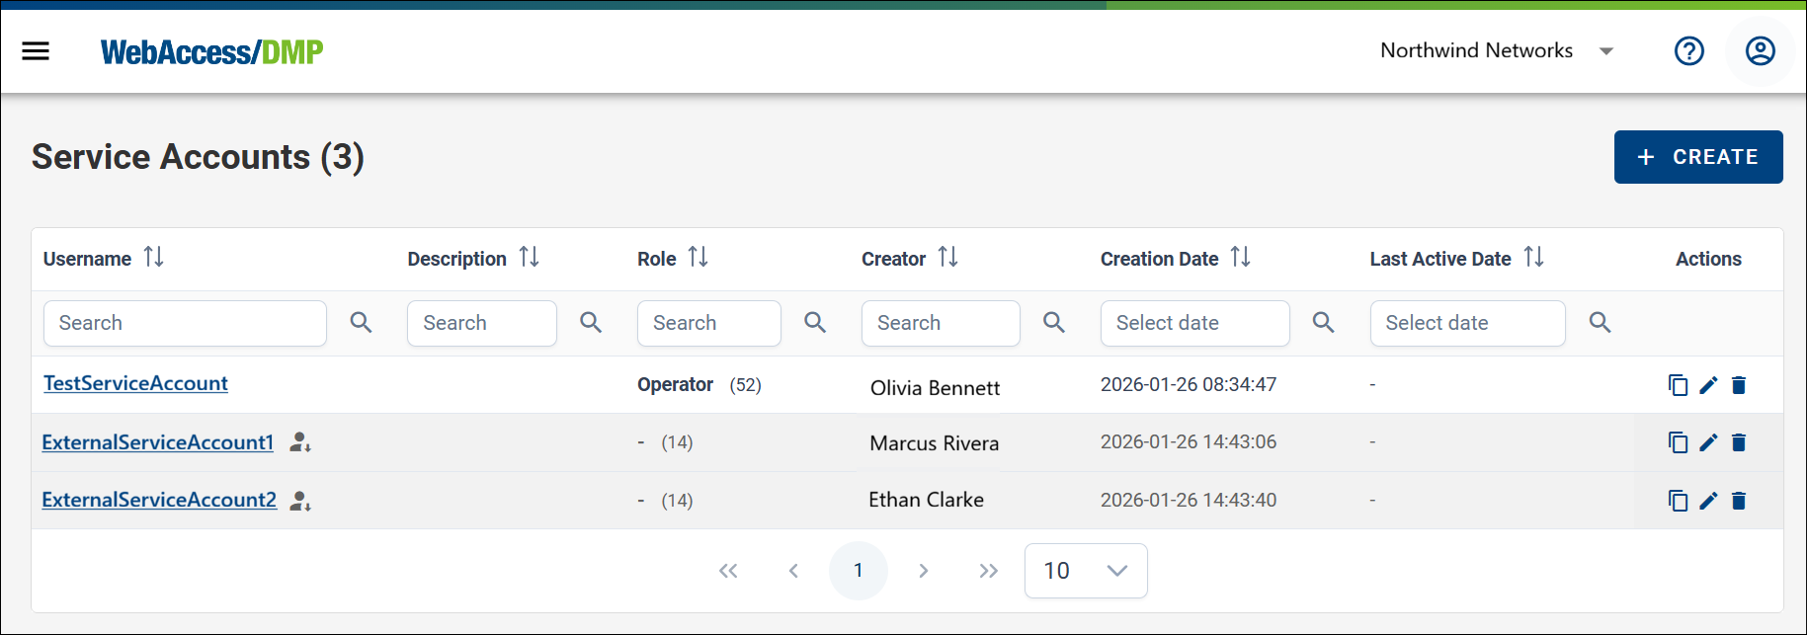The image size is (1807, 635).
Task: Click creation date 2026-01-26 14:43:40
Action: (1189, 500)
